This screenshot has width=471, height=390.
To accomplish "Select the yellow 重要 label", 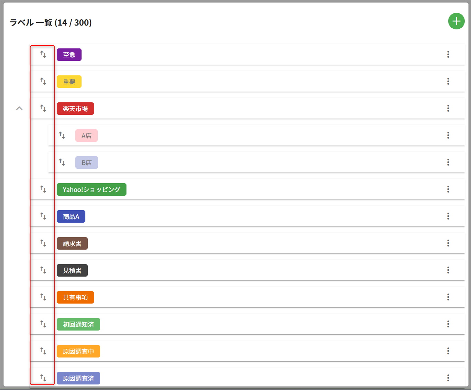I will pos(69,82).
